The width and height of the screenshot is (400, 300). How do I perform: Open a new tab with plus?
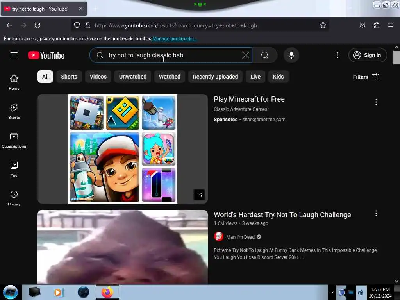click(x=95, y=9)
